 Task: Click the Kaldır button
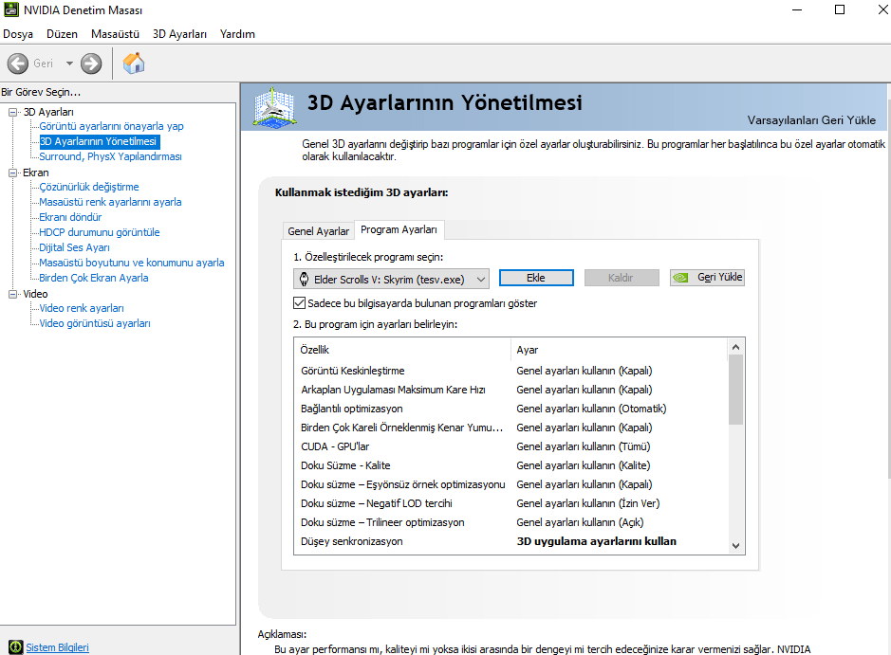pyautogui.click(x=622, y=278)
